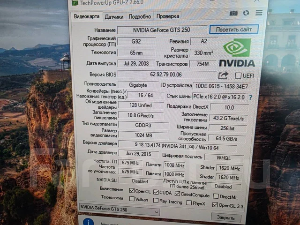The width and height of the screenshot is (300, 225).
Task: Toggle the OpenCL checkbox
Action: tap(132, 191)
